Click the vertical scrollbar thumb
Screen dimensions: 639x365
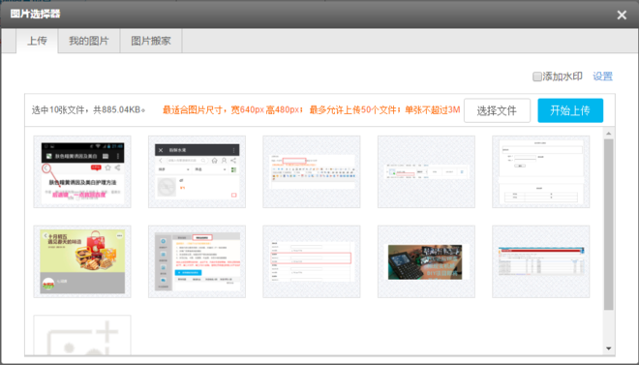coord(608,225)
